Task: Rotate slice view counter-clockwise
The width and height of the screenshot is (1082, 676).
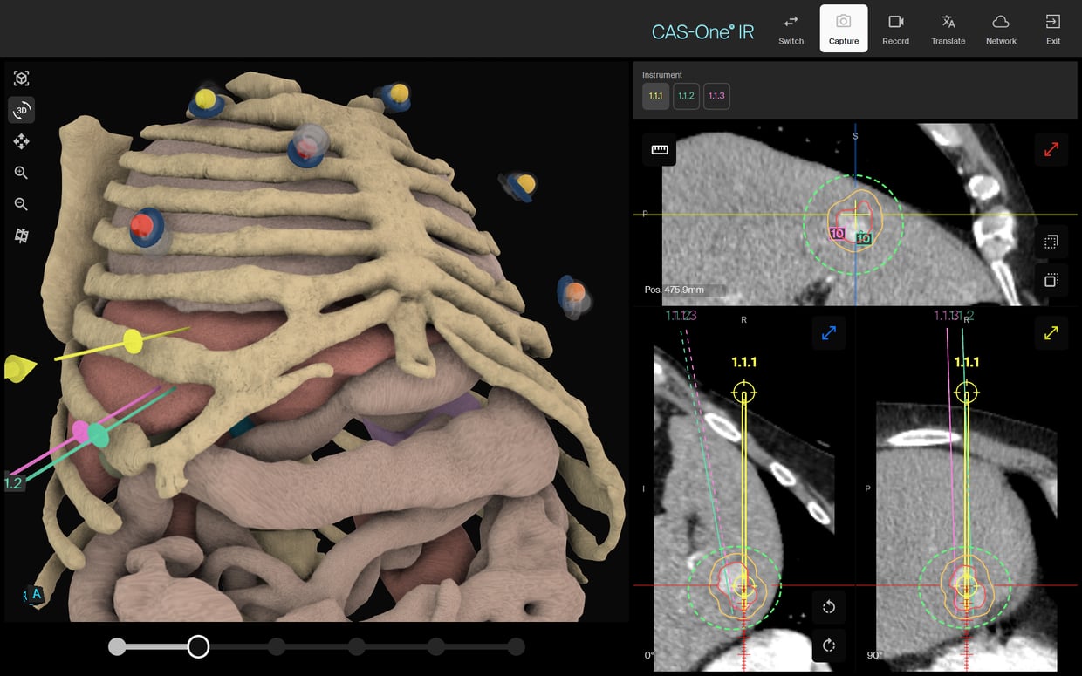Action: click(x=829, y=606)
